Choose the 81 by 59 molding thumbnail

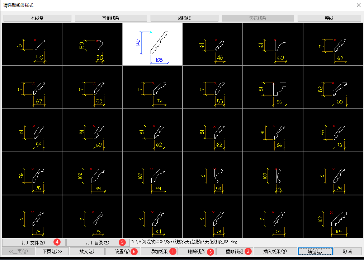point(32,130)
